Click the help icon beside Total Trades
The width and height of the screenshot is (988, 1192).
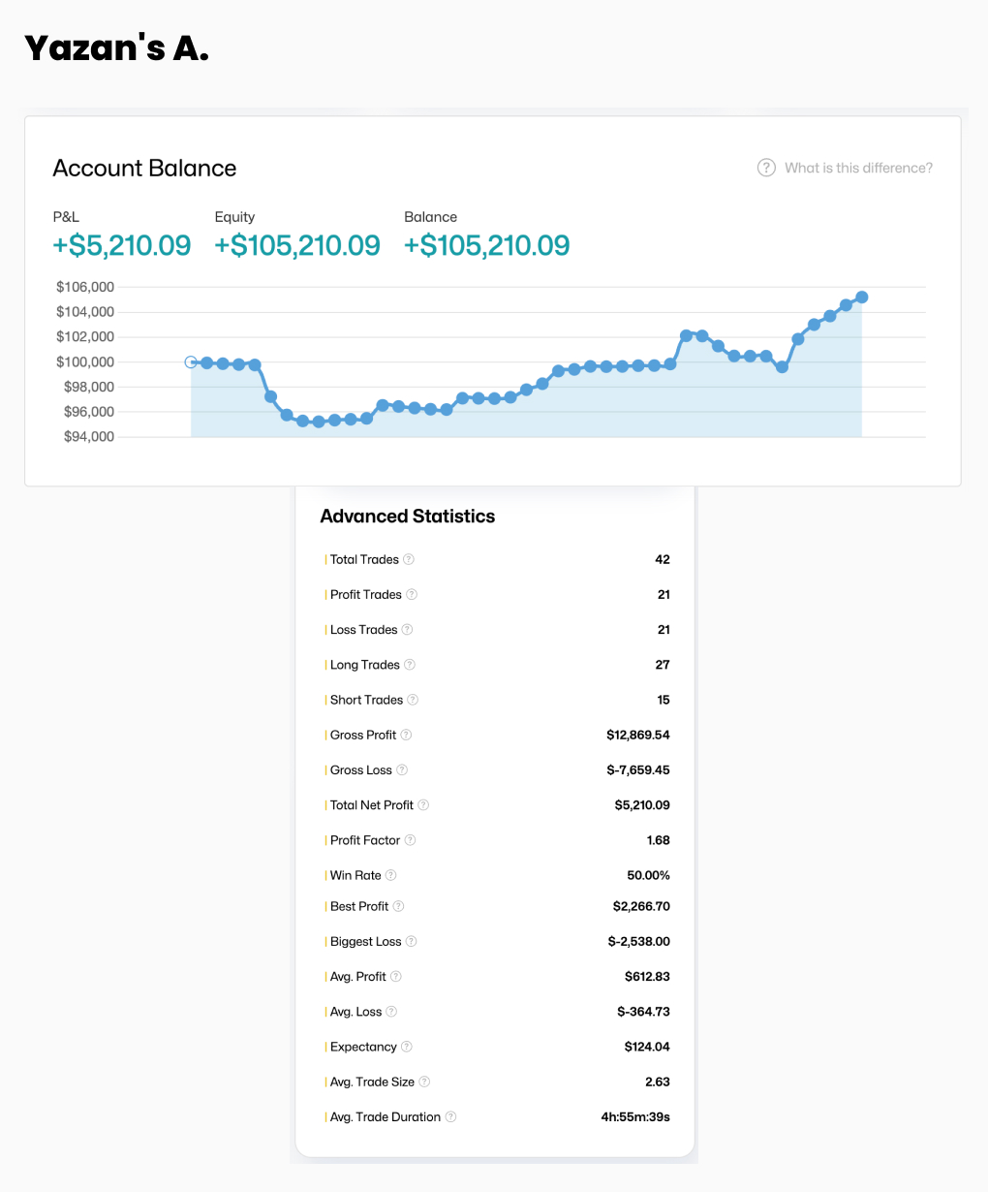(409, 559)
